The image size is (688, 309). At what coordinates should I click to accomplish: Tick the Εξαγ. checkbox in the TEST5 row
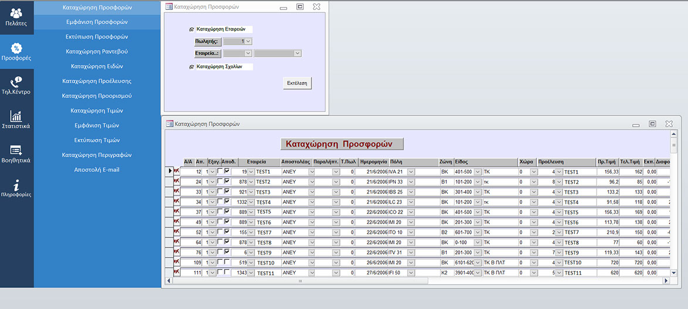(220, 212)
